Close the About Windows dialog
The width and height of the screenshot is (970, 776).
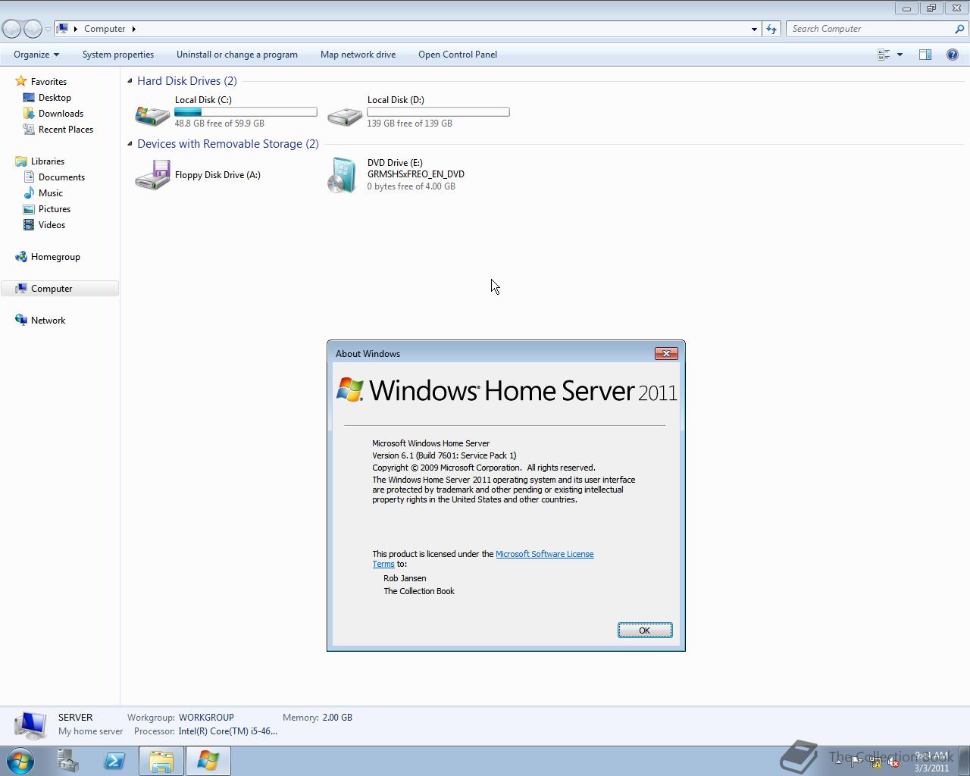coord(666,354)
